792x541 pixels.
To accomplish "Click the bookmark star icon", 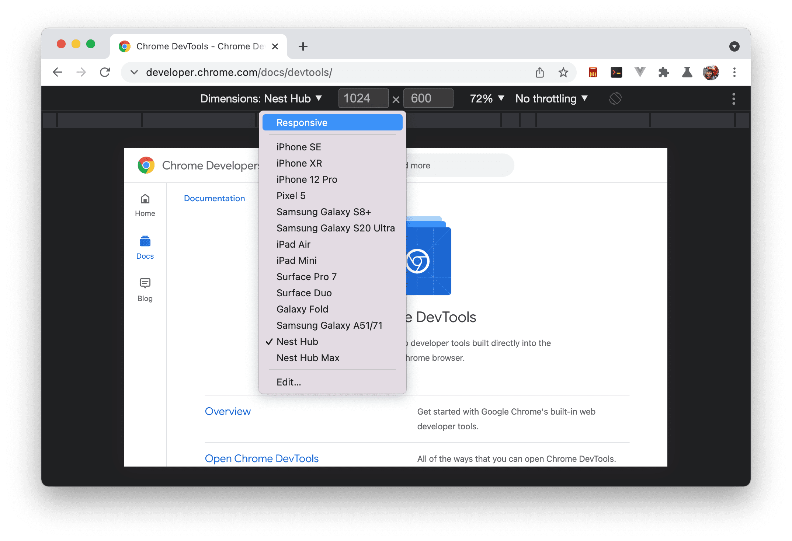I will [563, 71].
